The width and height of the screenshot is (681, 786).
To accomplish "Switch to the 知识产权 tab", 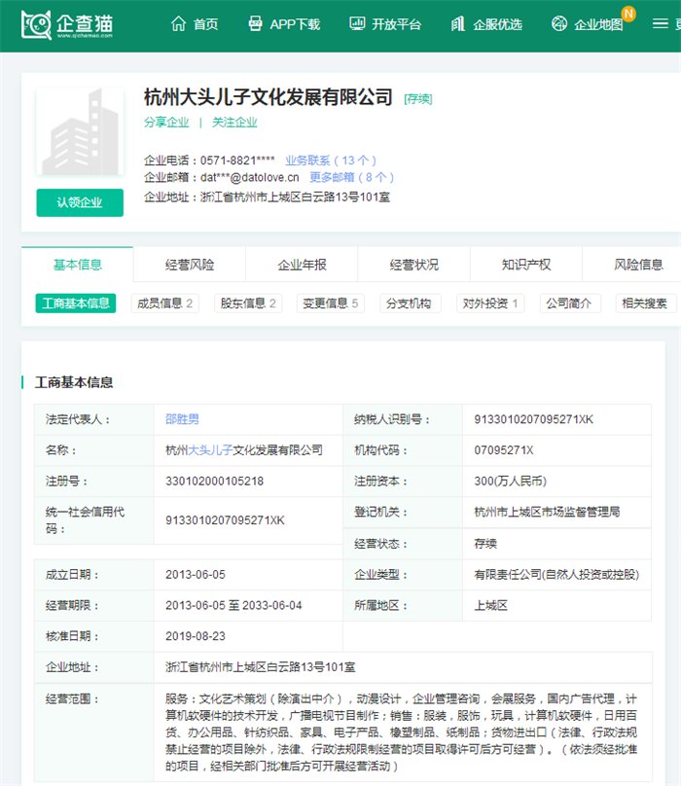I will (525, 265).
